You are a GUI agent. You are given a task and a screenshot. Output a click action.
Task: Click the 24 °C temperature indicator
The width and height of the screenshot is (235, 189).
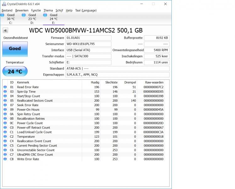point(15,72)
